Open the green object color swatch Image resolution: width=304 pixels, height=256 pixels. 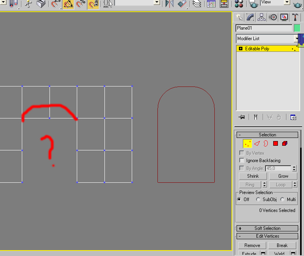click(x=297, y=28)
